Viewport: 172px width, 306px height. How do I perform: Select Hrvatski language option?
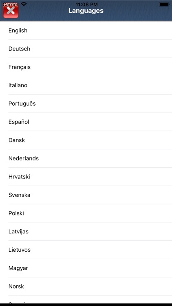[86, 177]
